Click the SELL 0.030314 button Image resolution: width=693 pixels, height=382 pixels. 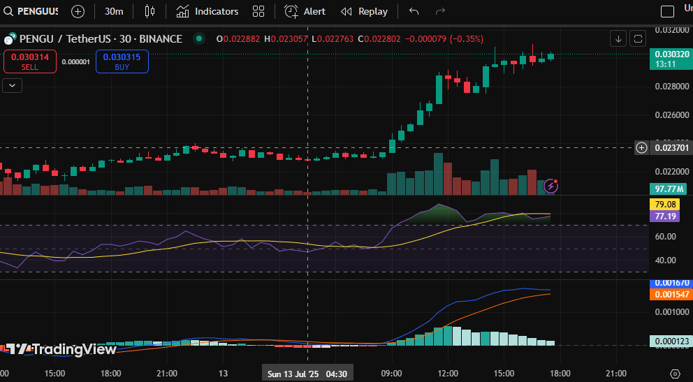pos(30,61)
